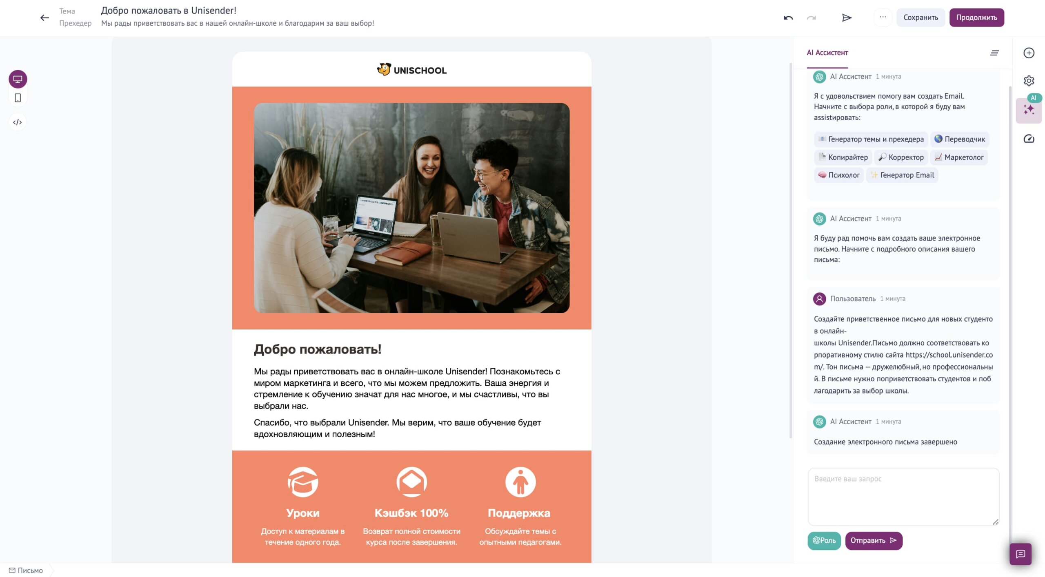Select paragraph starting Спасибо, что выбрали Unisender
The width and height of the screenshot is (1045, 577).
[x=398, y=428]
